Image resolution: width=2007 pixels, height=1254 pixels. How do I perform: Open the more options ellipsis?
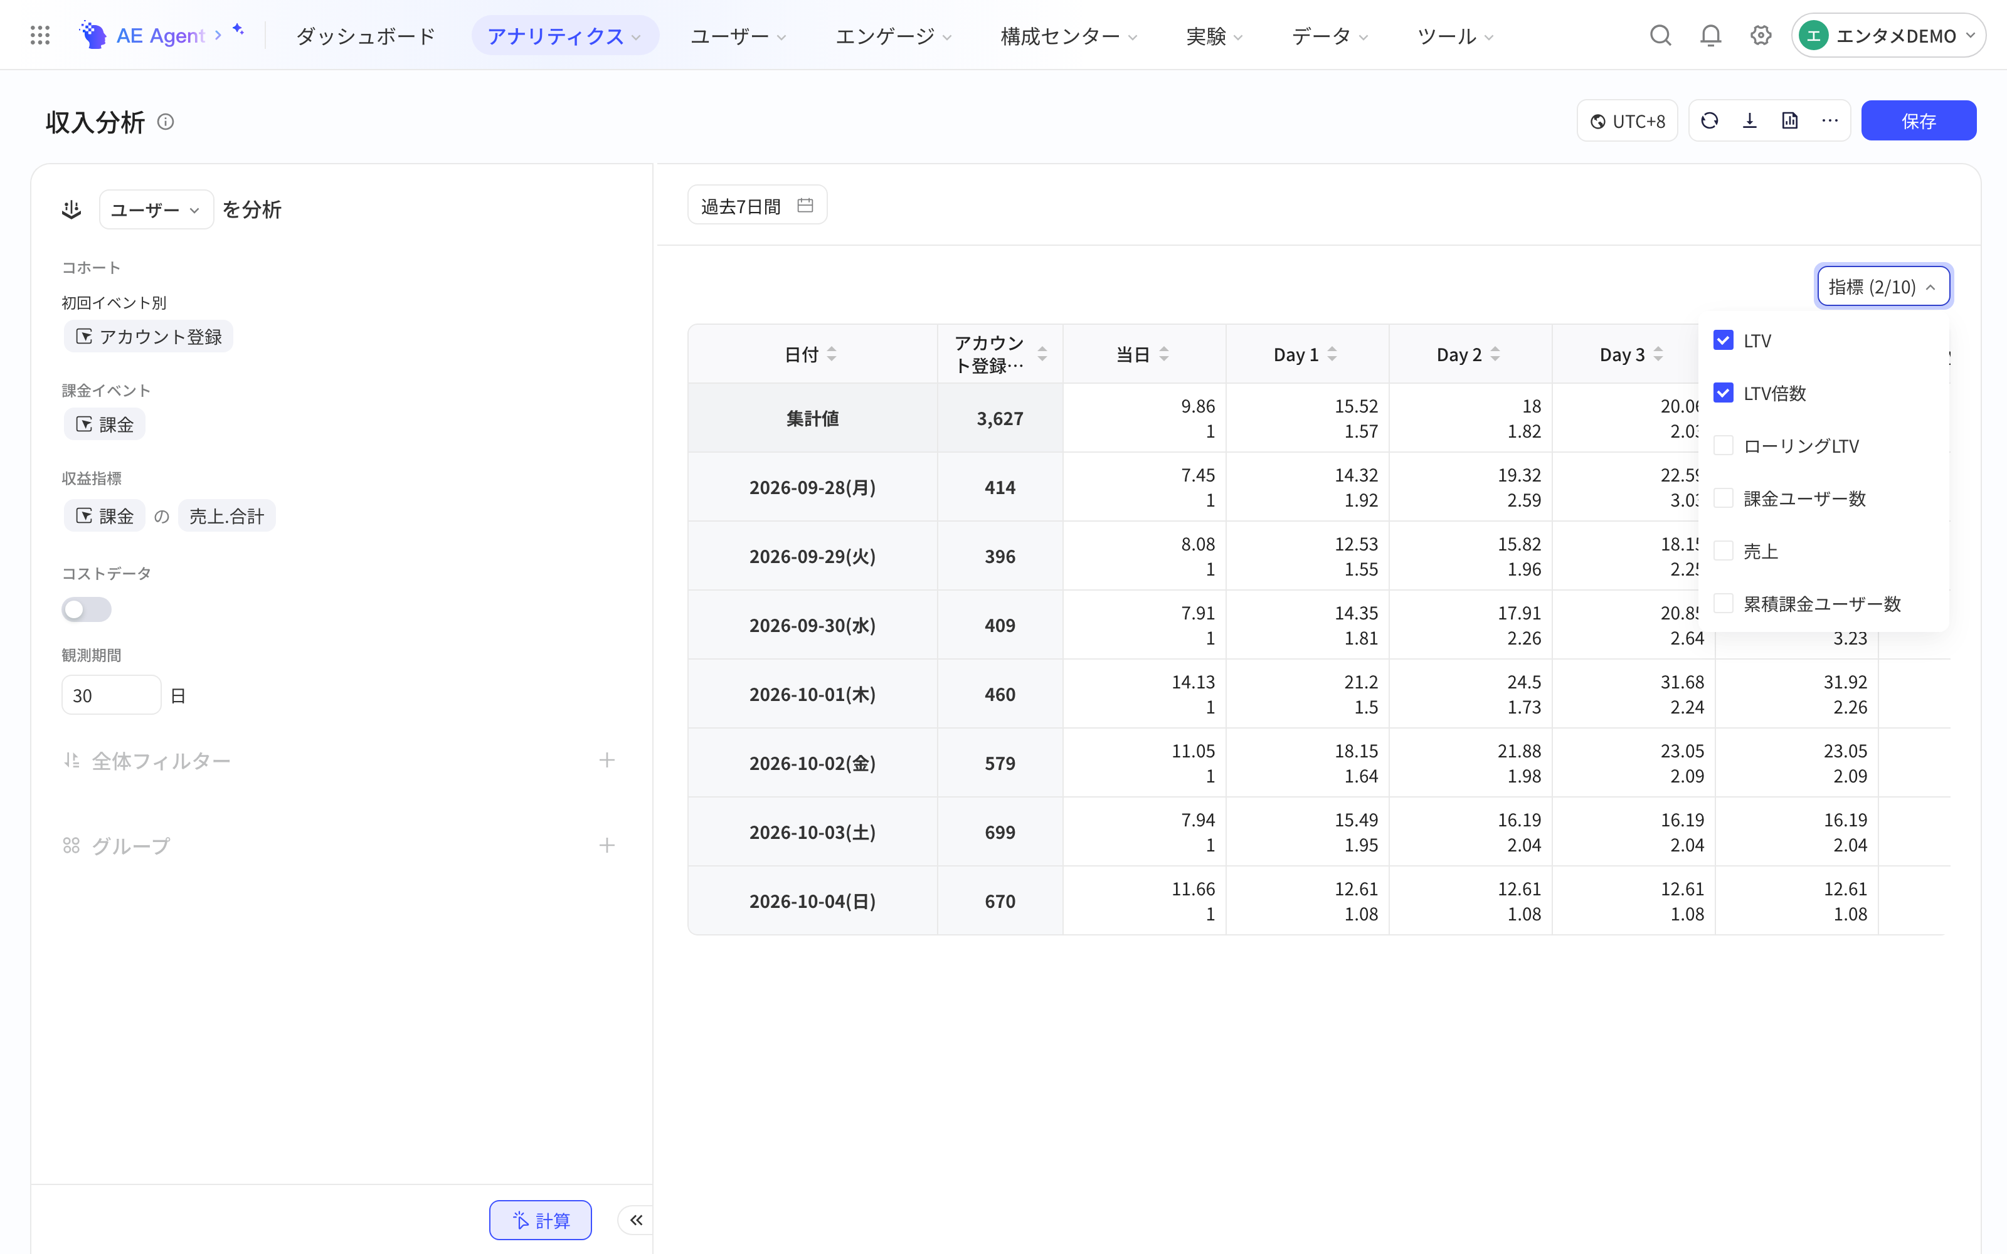coord(1830,121)
